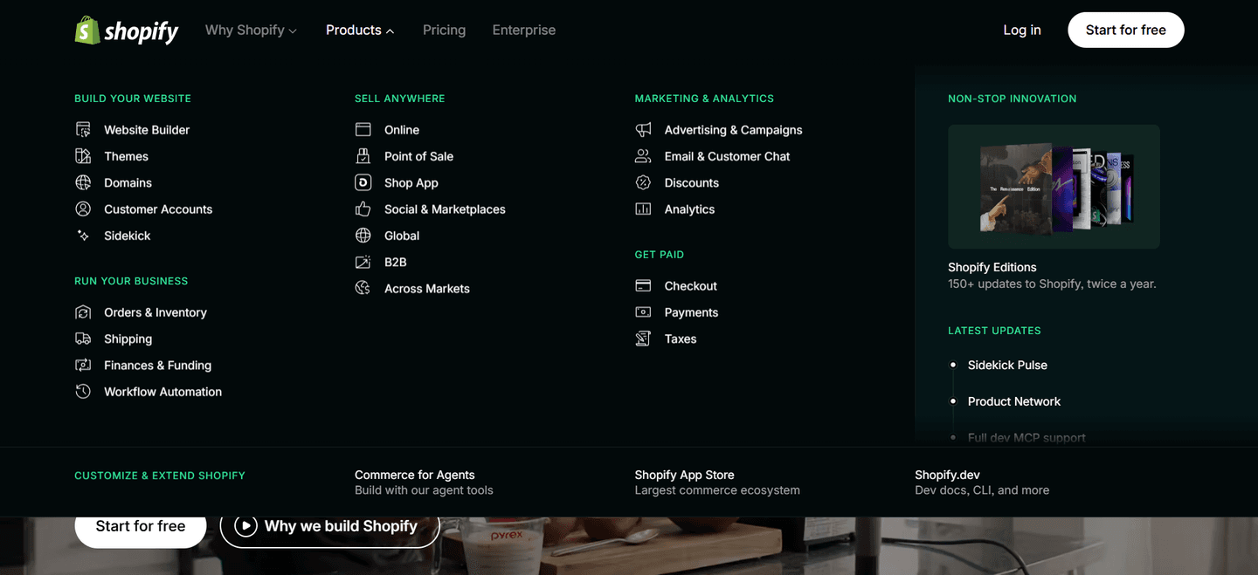Image resolution: width=1258 pixels, height=575 pixels.
Task: Go to Across Markets text link
Action: (x=427, y=289)
